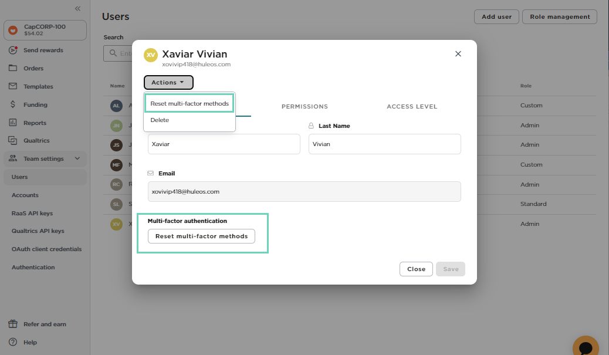Click the Reports chart icon
Image resolution: width=609 pixels, height=355 pixels.
point(13,123)
